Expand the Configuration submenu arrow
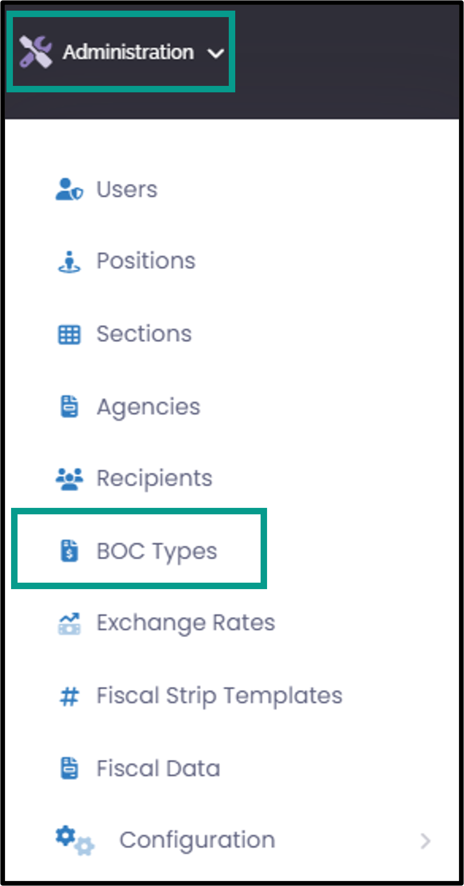This screenshot has width=464, height=886. [x=426, y=841]
